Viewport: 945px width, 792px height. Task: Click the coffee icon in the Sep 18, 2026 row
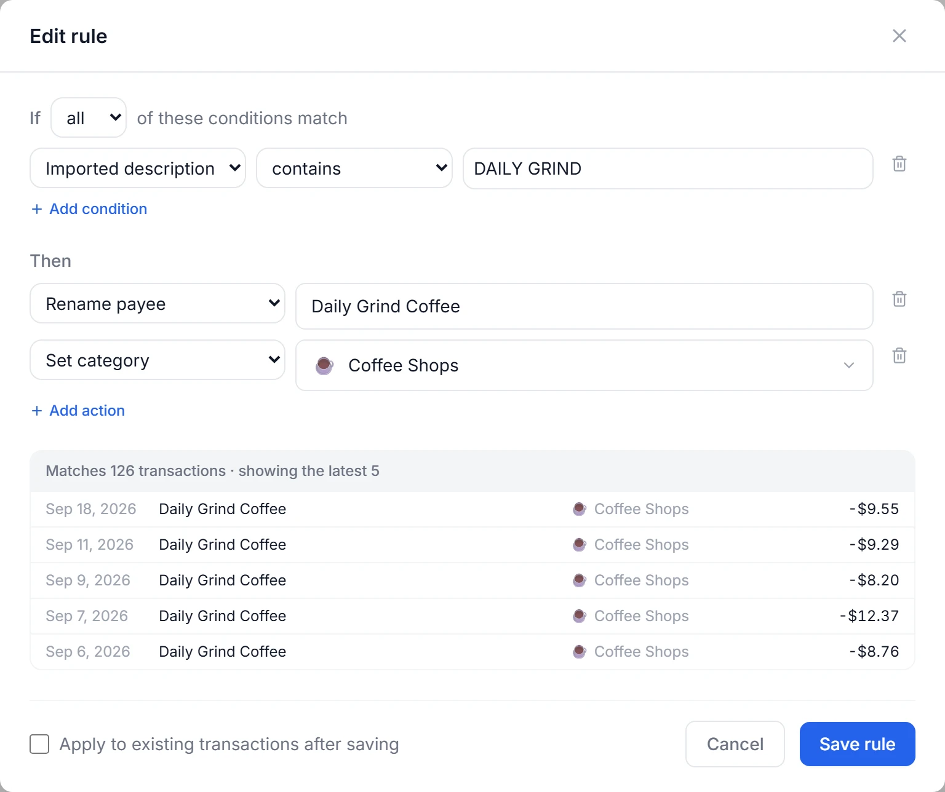coord(579,509)
